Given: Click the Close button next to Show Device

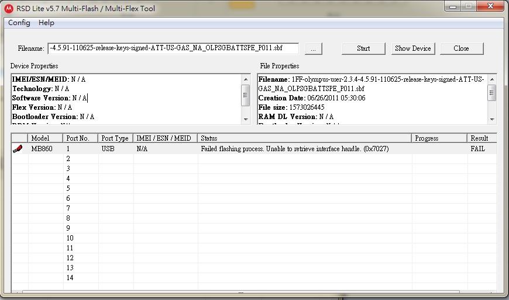Looking at the screenshot, I should point(461,48).
